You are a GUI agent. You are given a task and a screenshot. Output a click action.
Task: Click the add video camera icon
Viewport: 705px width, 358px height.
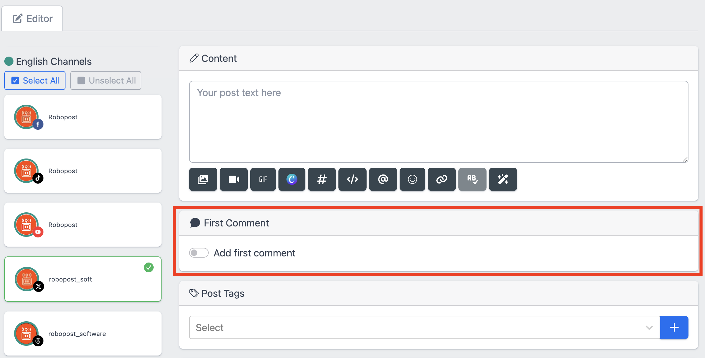coord(234,179)
